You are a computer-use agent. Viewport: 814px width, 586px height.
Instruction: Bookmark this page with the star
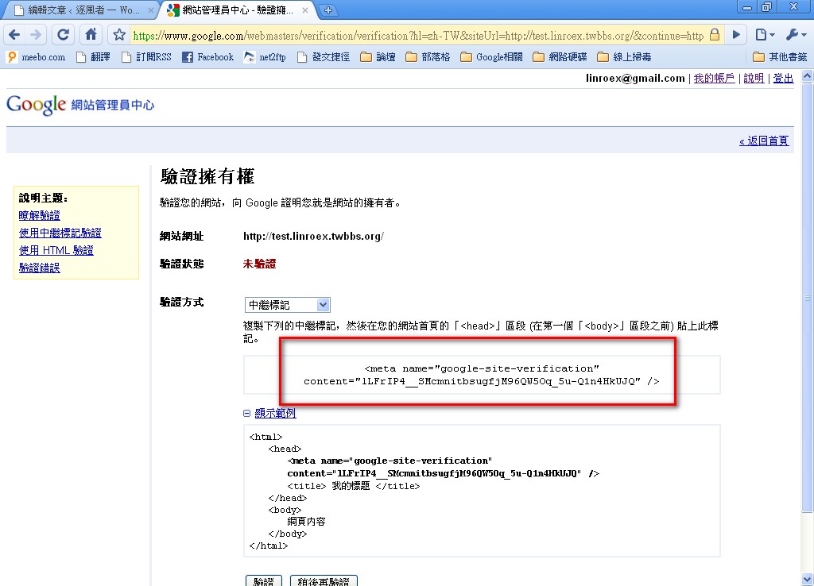pos(119,35)
